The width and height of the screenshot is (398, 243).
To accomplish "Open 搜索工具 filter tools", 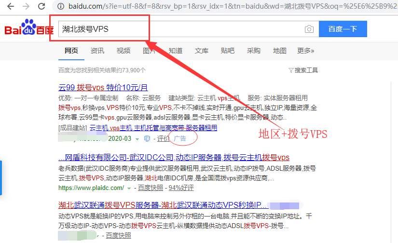I will pyautogui.click(x=303, y=70).
